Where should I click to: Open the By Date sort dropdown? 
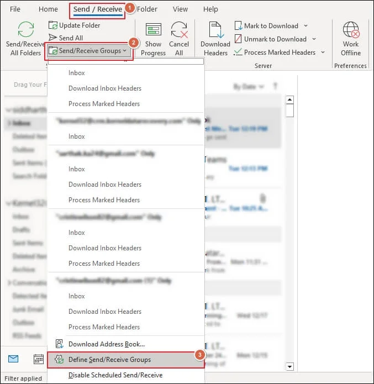pos(249,86)
